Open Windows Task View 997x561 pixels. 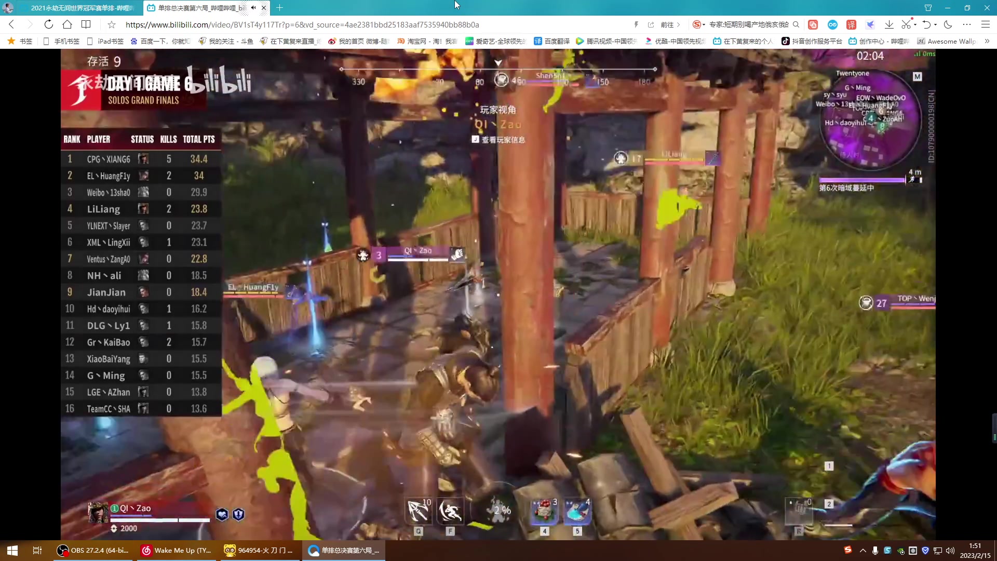pyautogui.click(x=37, y=551)
